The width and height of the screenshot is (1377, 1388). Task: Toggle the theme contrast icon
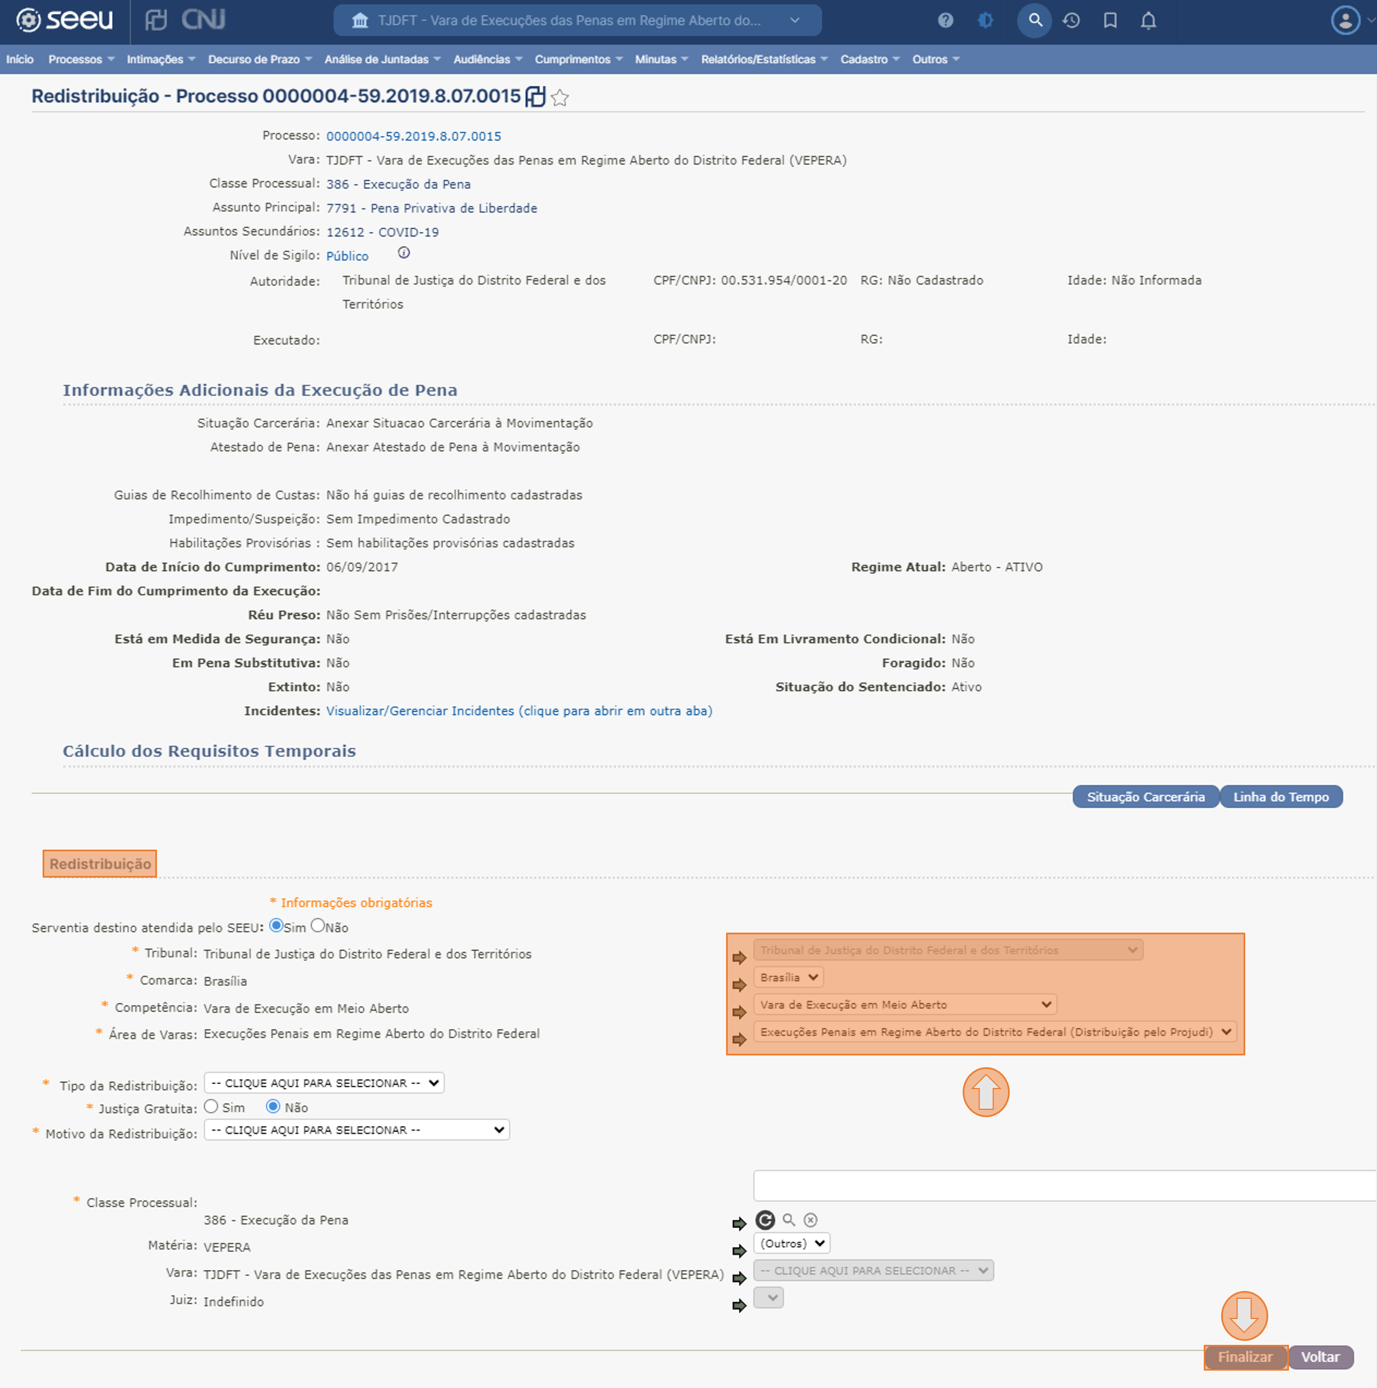(986, 20)
